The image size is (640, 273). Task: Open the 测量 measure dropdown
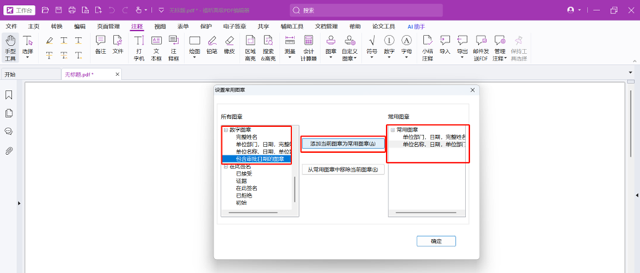pos(290,57)
